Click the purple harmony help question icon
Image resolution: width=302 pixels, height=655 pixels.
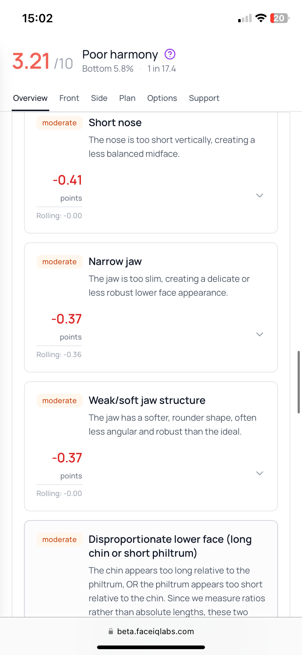(x=170, y=54)
